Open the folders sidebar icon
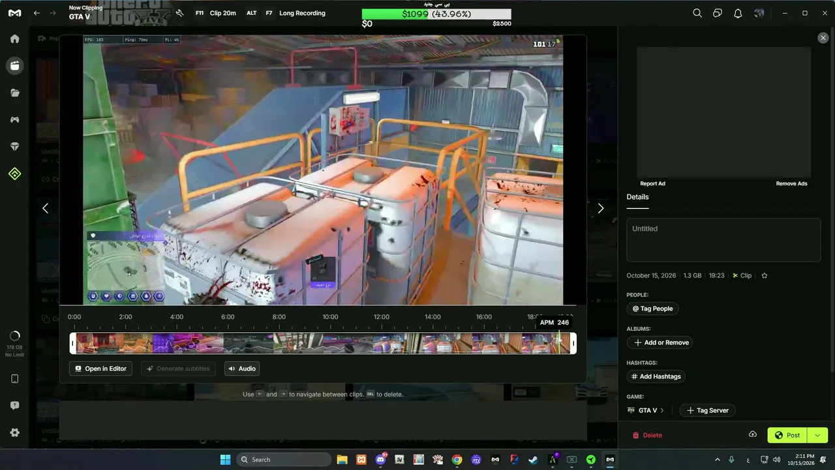The image size is (835, 470). coord(14,93)
